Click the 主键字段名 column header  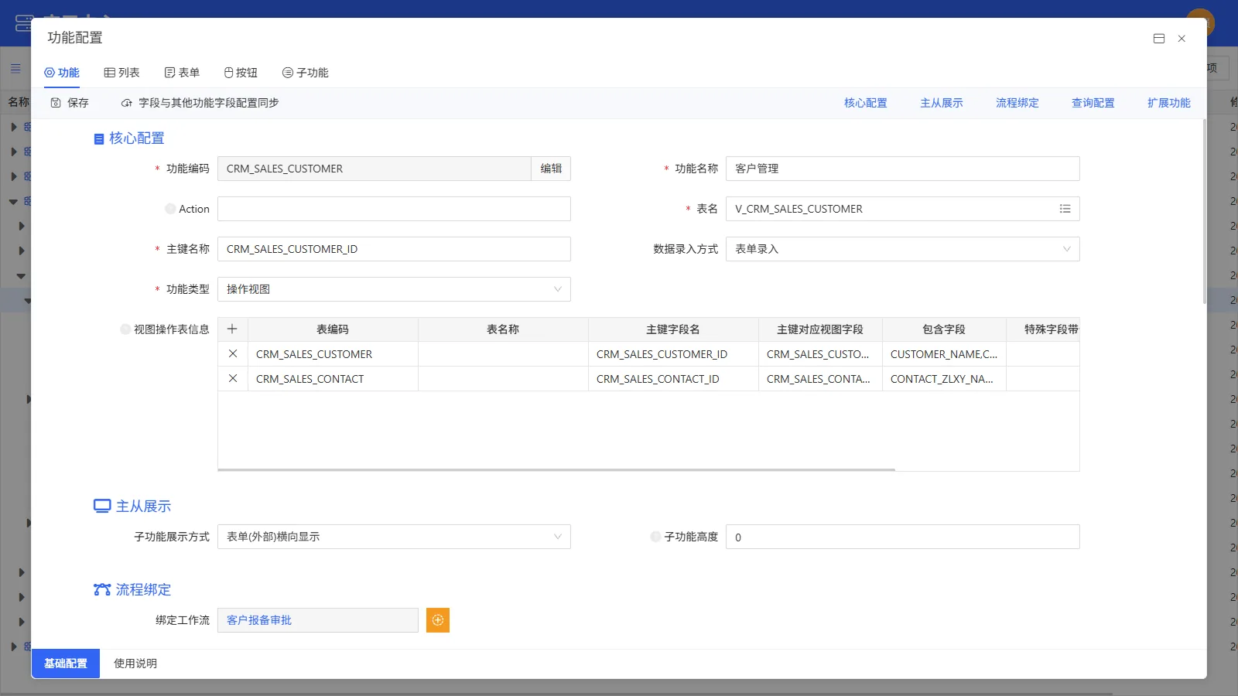(673, 329)
